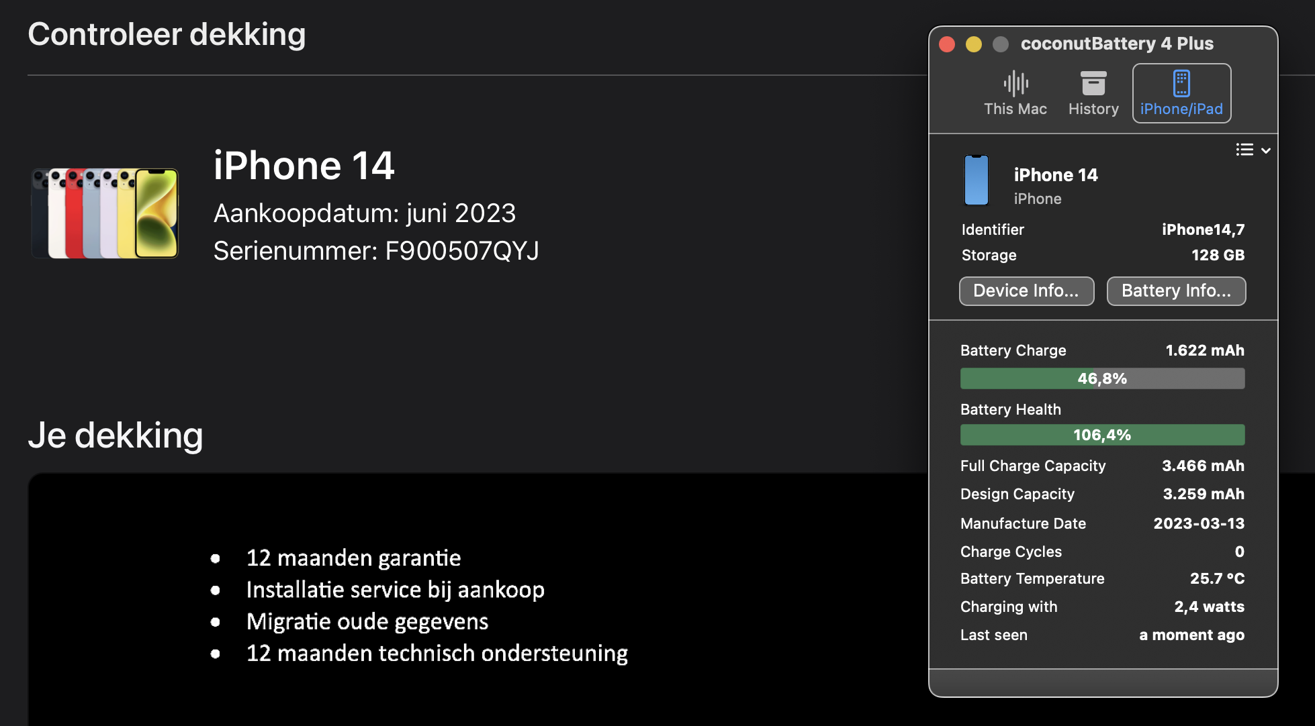Click the iPhone14,7 identifier value
Image resolution: width=1315 pixels, height=726 pixels.
click(1203, 229)
